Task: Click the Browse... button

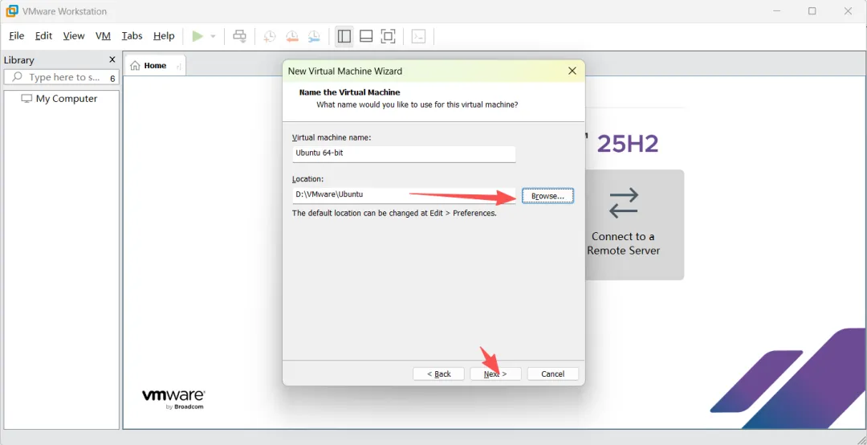Action: click(547, 196)
